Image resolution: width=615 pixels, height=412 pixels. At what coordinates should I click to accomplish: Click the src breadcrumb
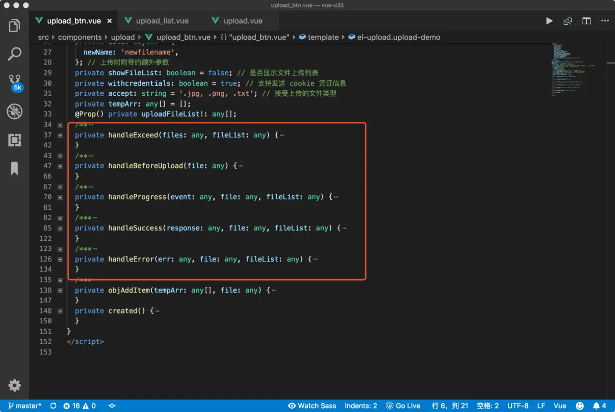[44, 37]
